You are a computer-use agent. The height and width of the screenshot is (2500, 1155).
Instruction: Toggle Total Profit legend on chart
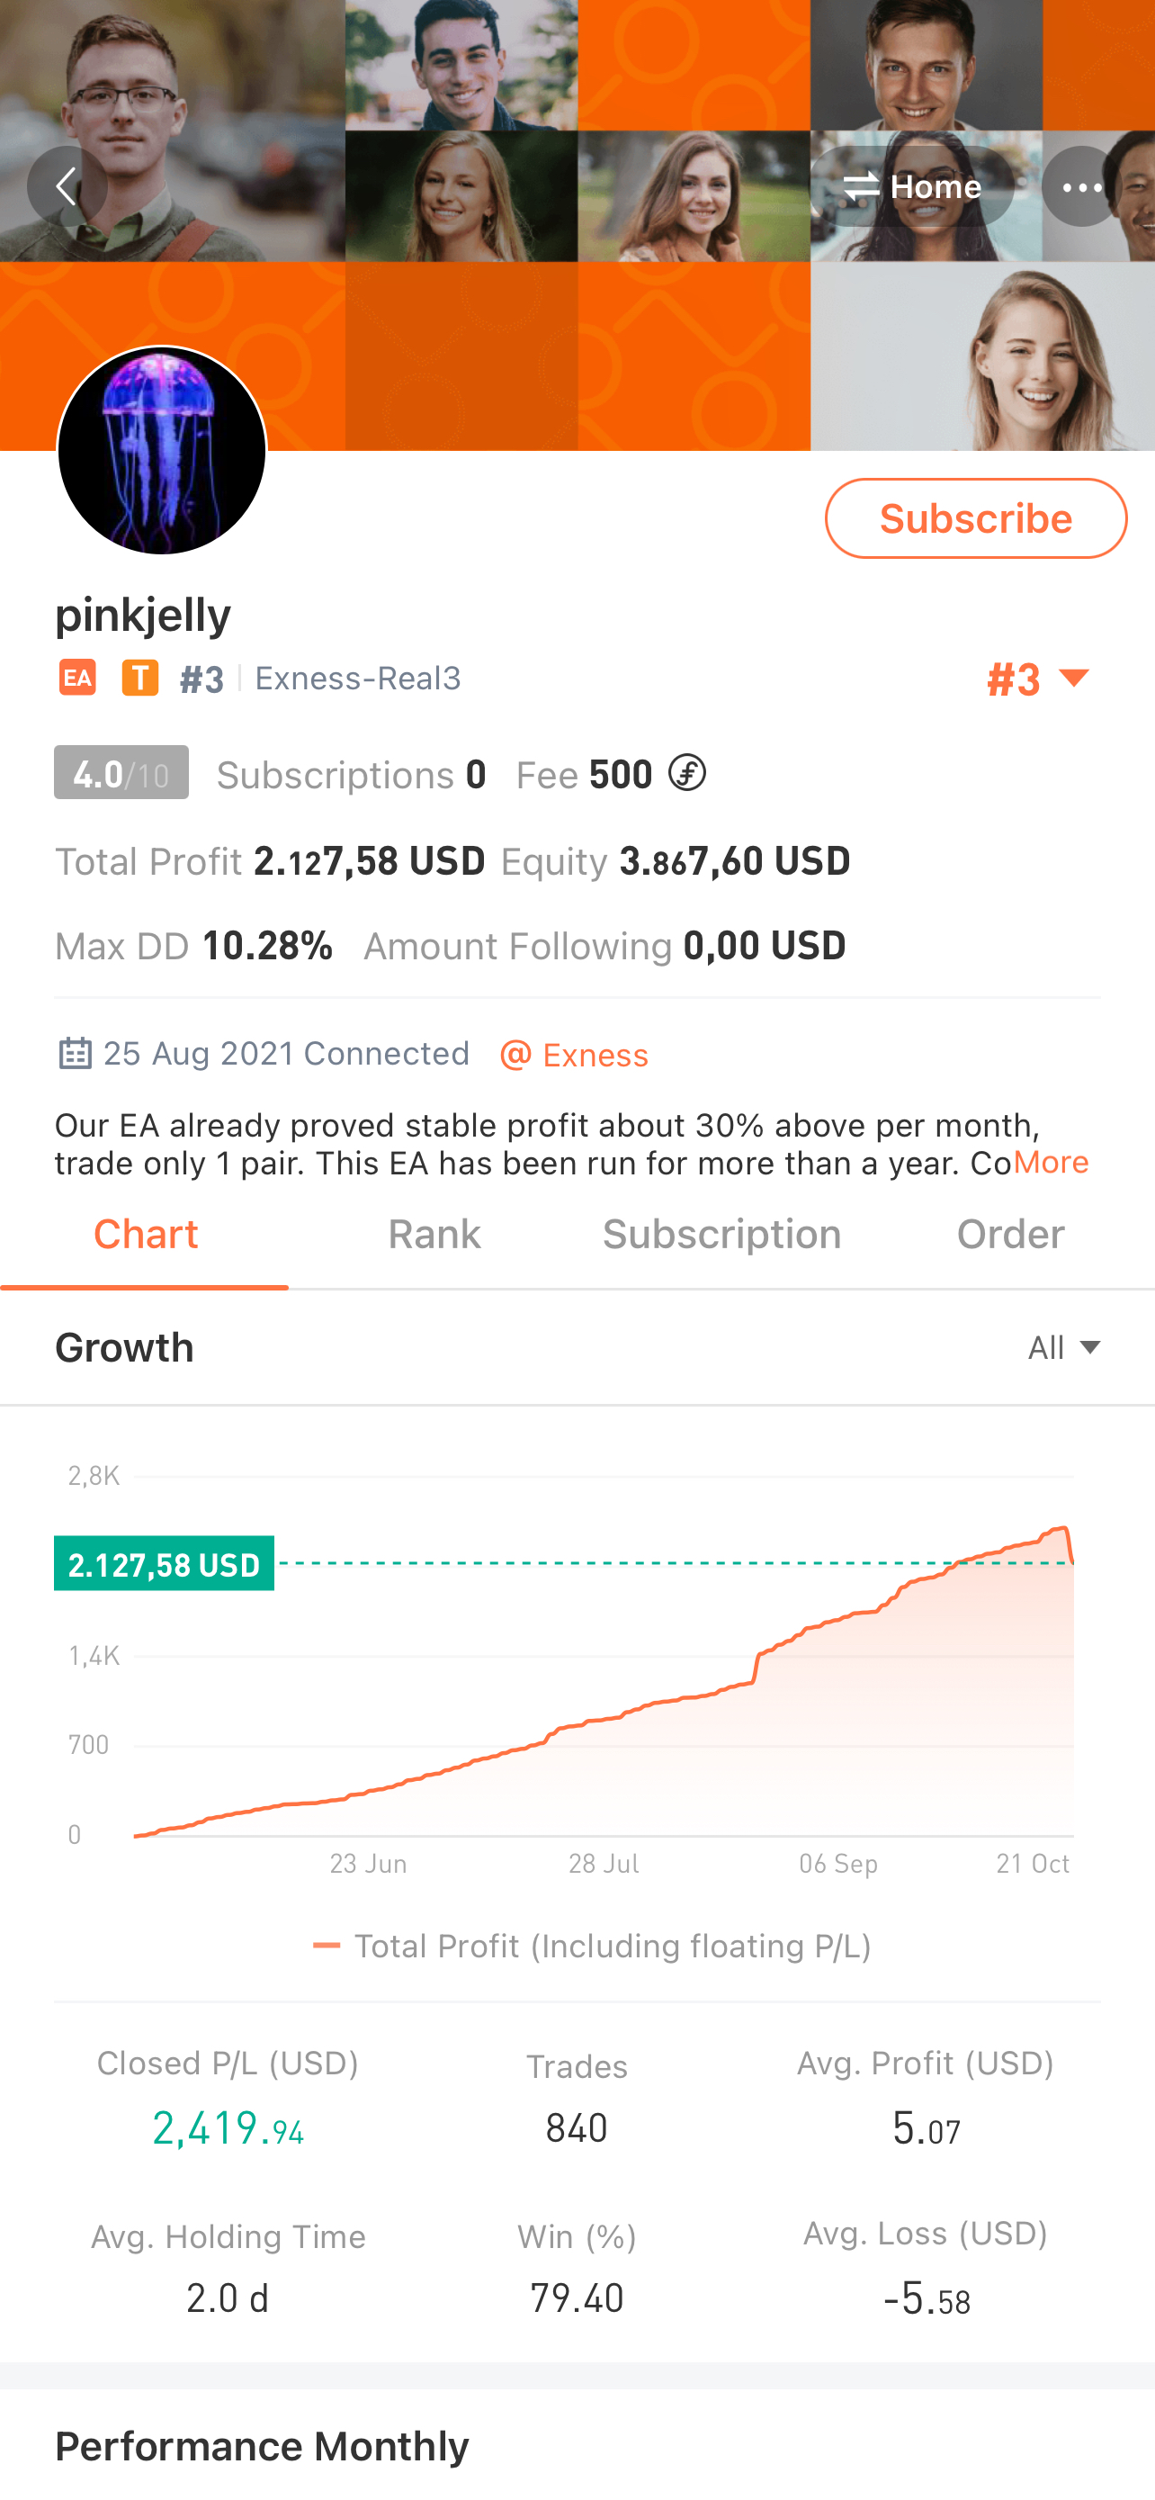593,1946
